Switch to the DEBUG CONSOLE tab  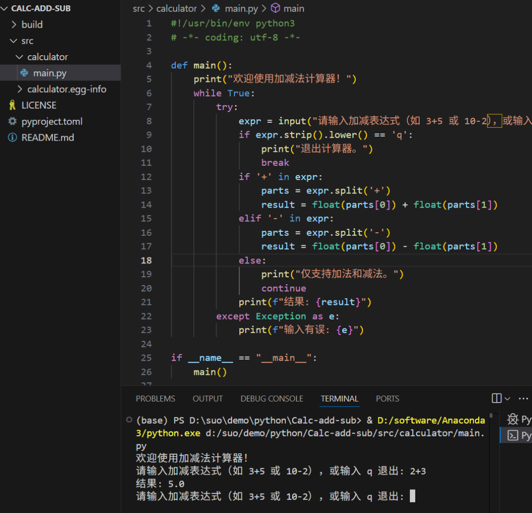tap(272, 399)
